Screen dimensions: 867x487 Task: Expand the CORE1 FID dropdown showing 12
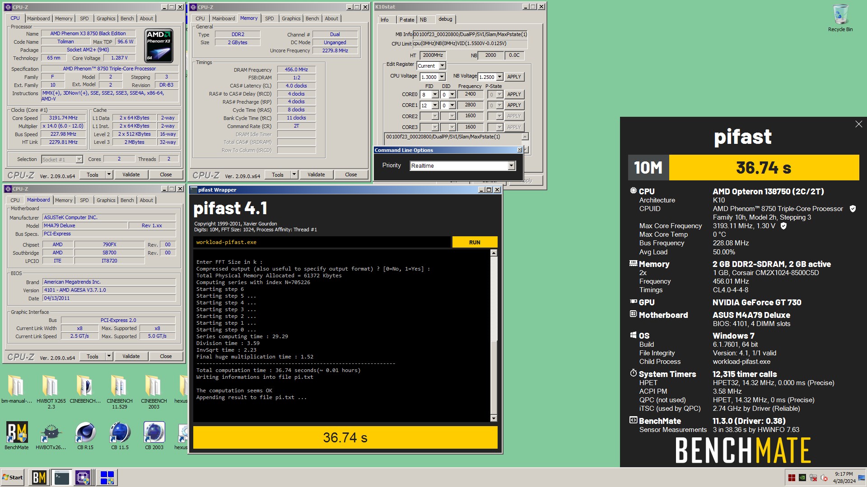point(435,106)
